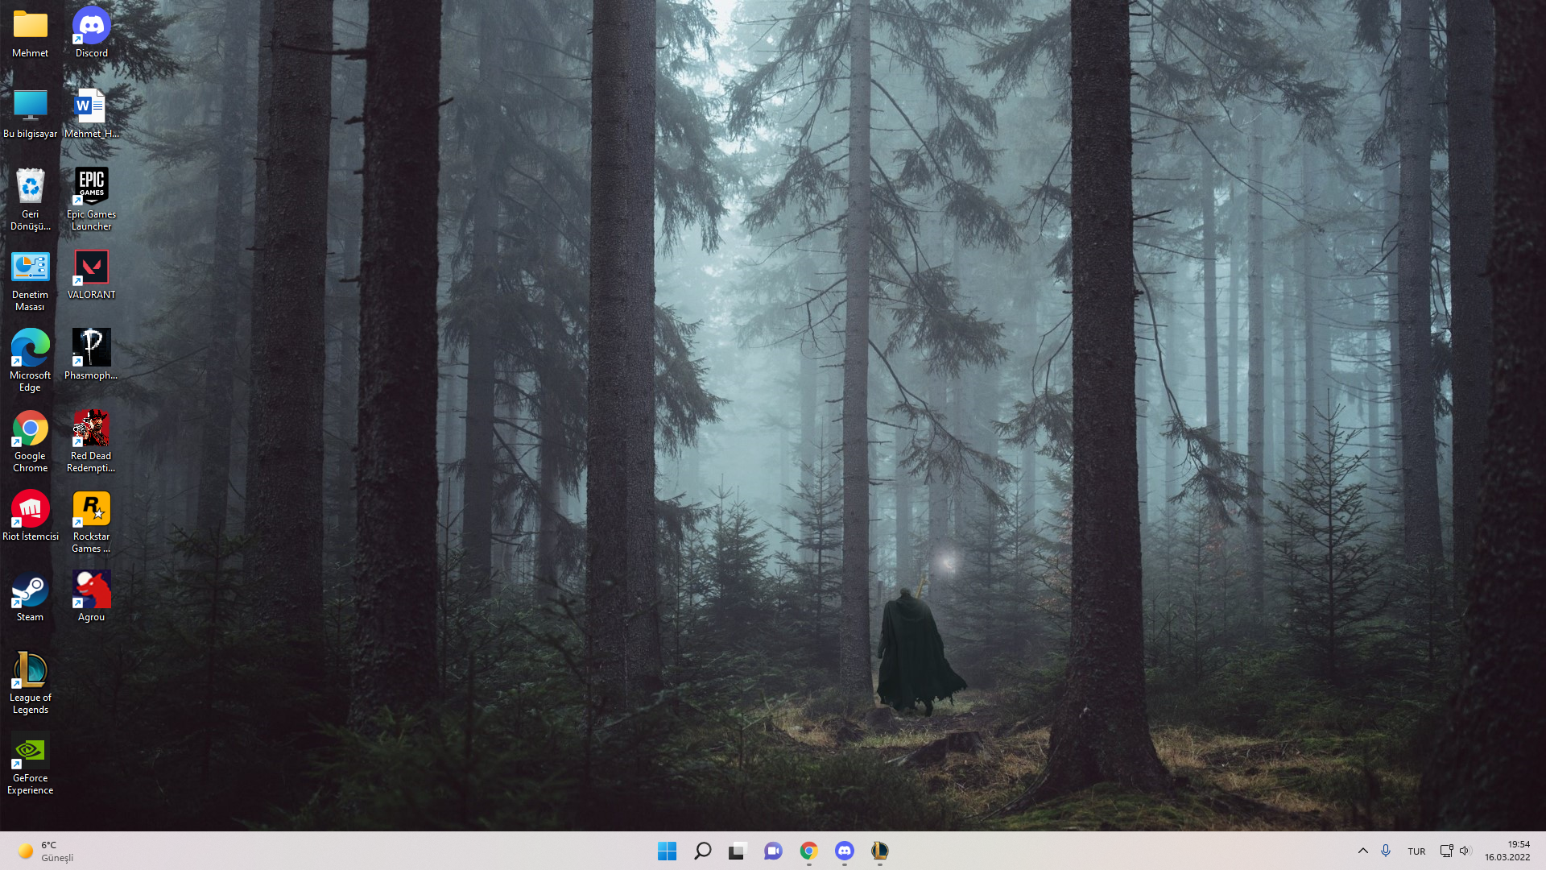Select the GeForce Experience desktop shortcut
Viewport: 1546px width, 870px height.
[31, 764]
